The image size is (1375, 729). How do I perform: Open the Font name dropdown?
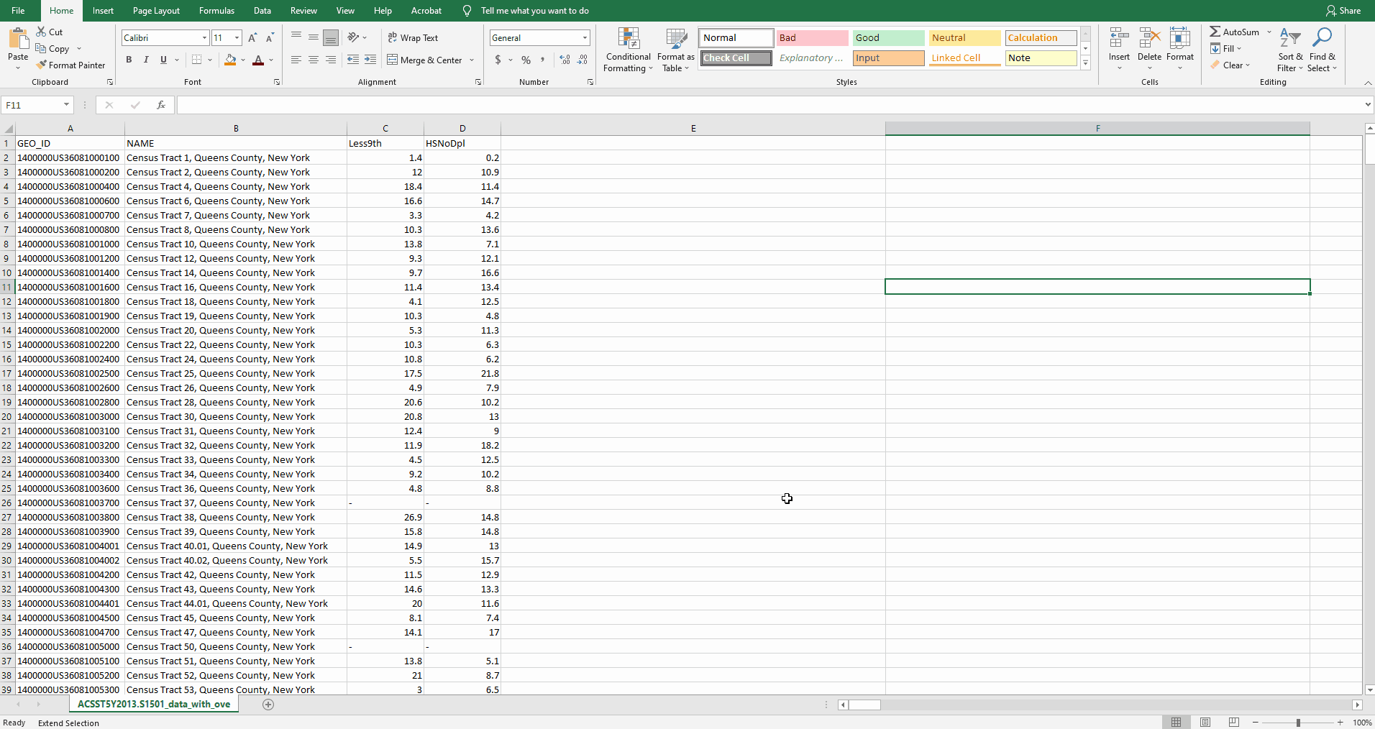coord(205,37)
